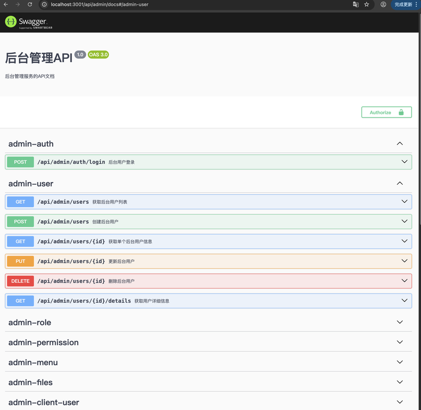This screenshot has height=410, width=421.
Task: Collapse the admin-auth section
Action: pos(399,144)
